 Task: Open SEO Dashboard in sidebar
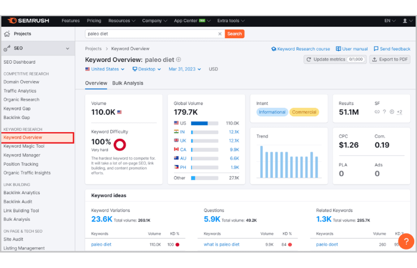tap(20, 62)
